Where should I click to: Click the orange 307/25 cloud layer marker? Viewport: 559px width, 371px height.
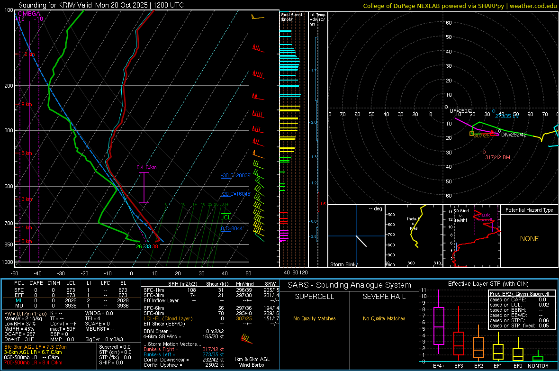point(481,136)
